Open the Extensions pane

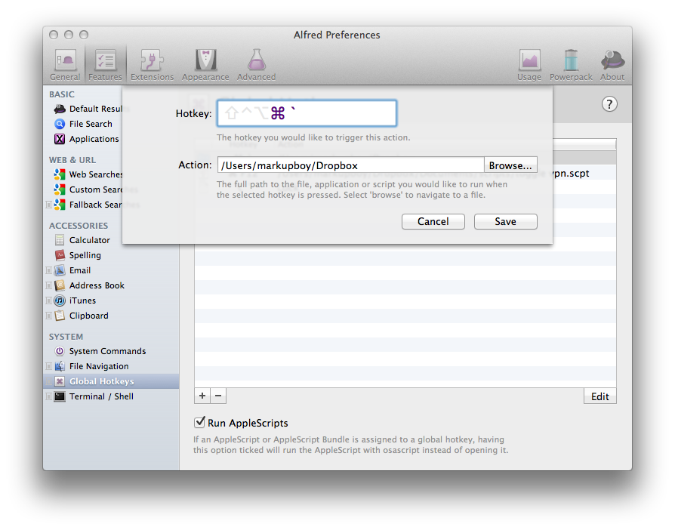(152, 65)
